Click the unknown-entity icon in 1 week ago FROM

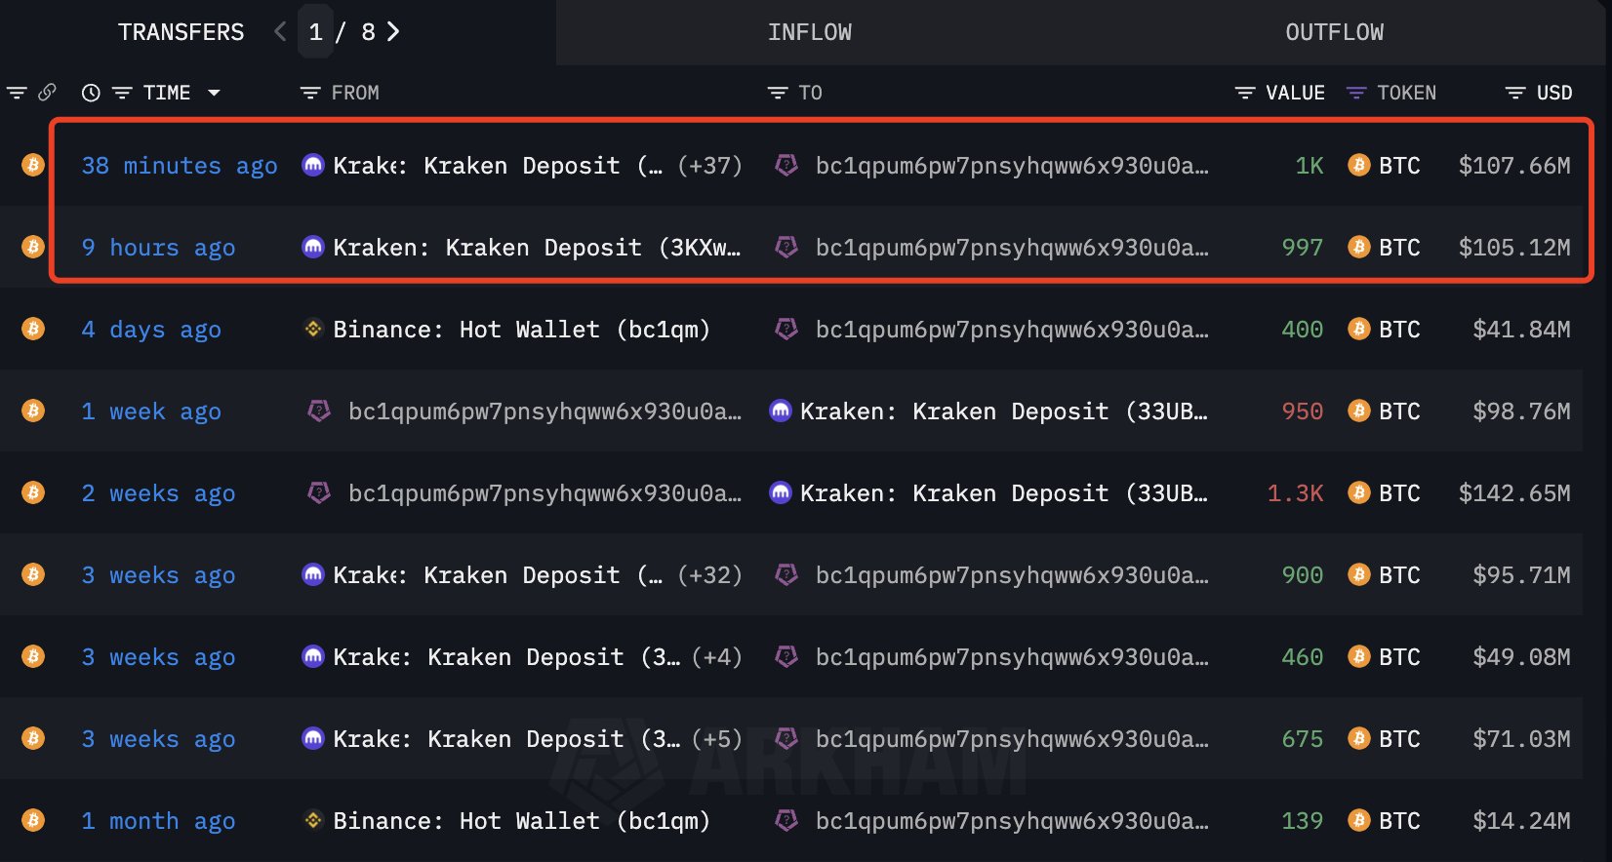coord(319,411)
